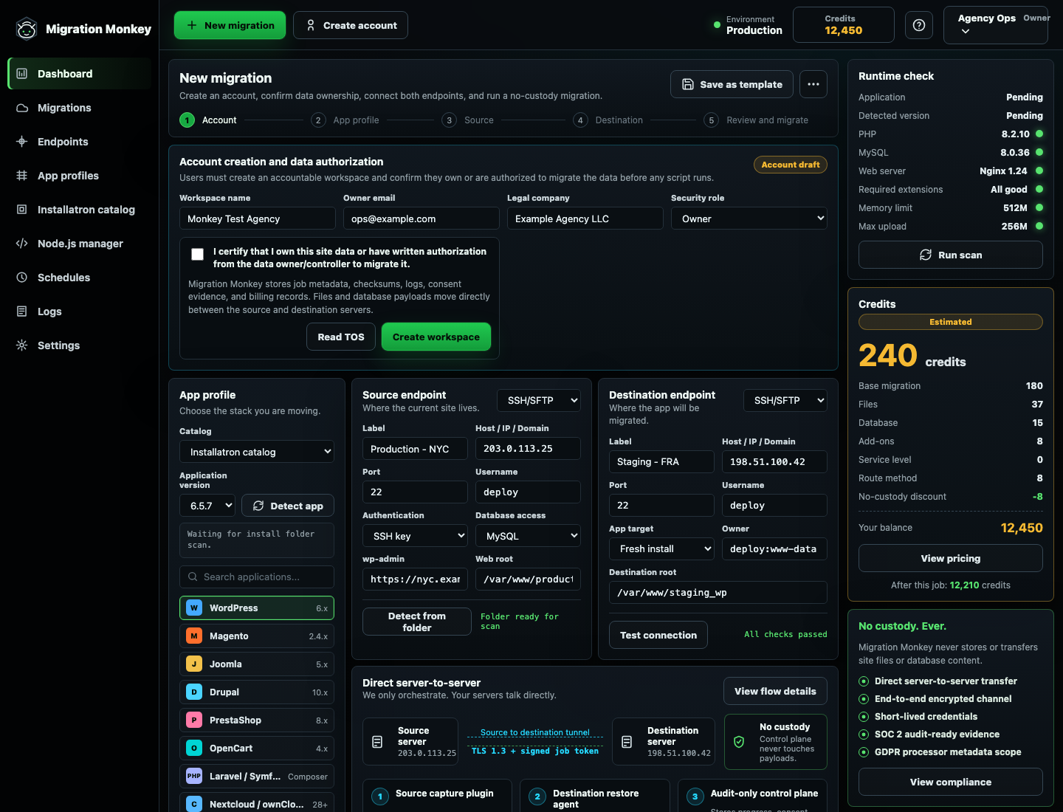Click the Source Host IP field
This screenshot has width=1063, height=812.
click(528, 448)
